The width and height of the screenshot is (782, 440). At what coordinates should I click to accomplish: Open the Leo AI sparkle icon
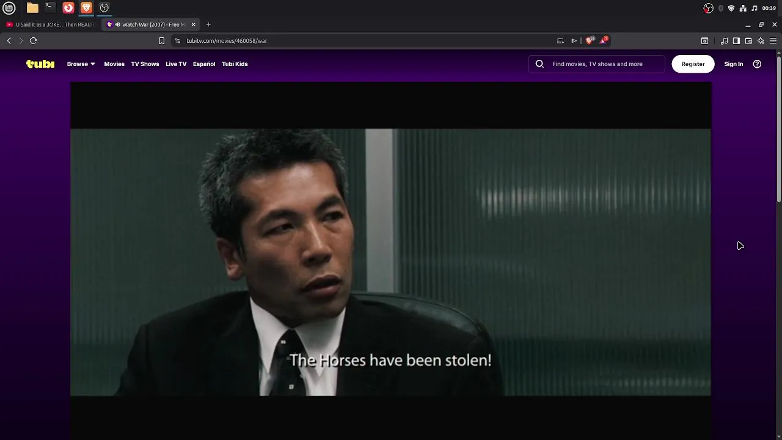point(761,40)
